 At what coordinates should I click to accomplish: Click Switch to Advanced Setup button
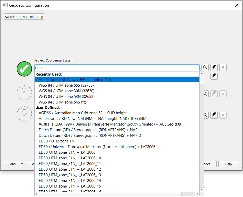point(24,17)
